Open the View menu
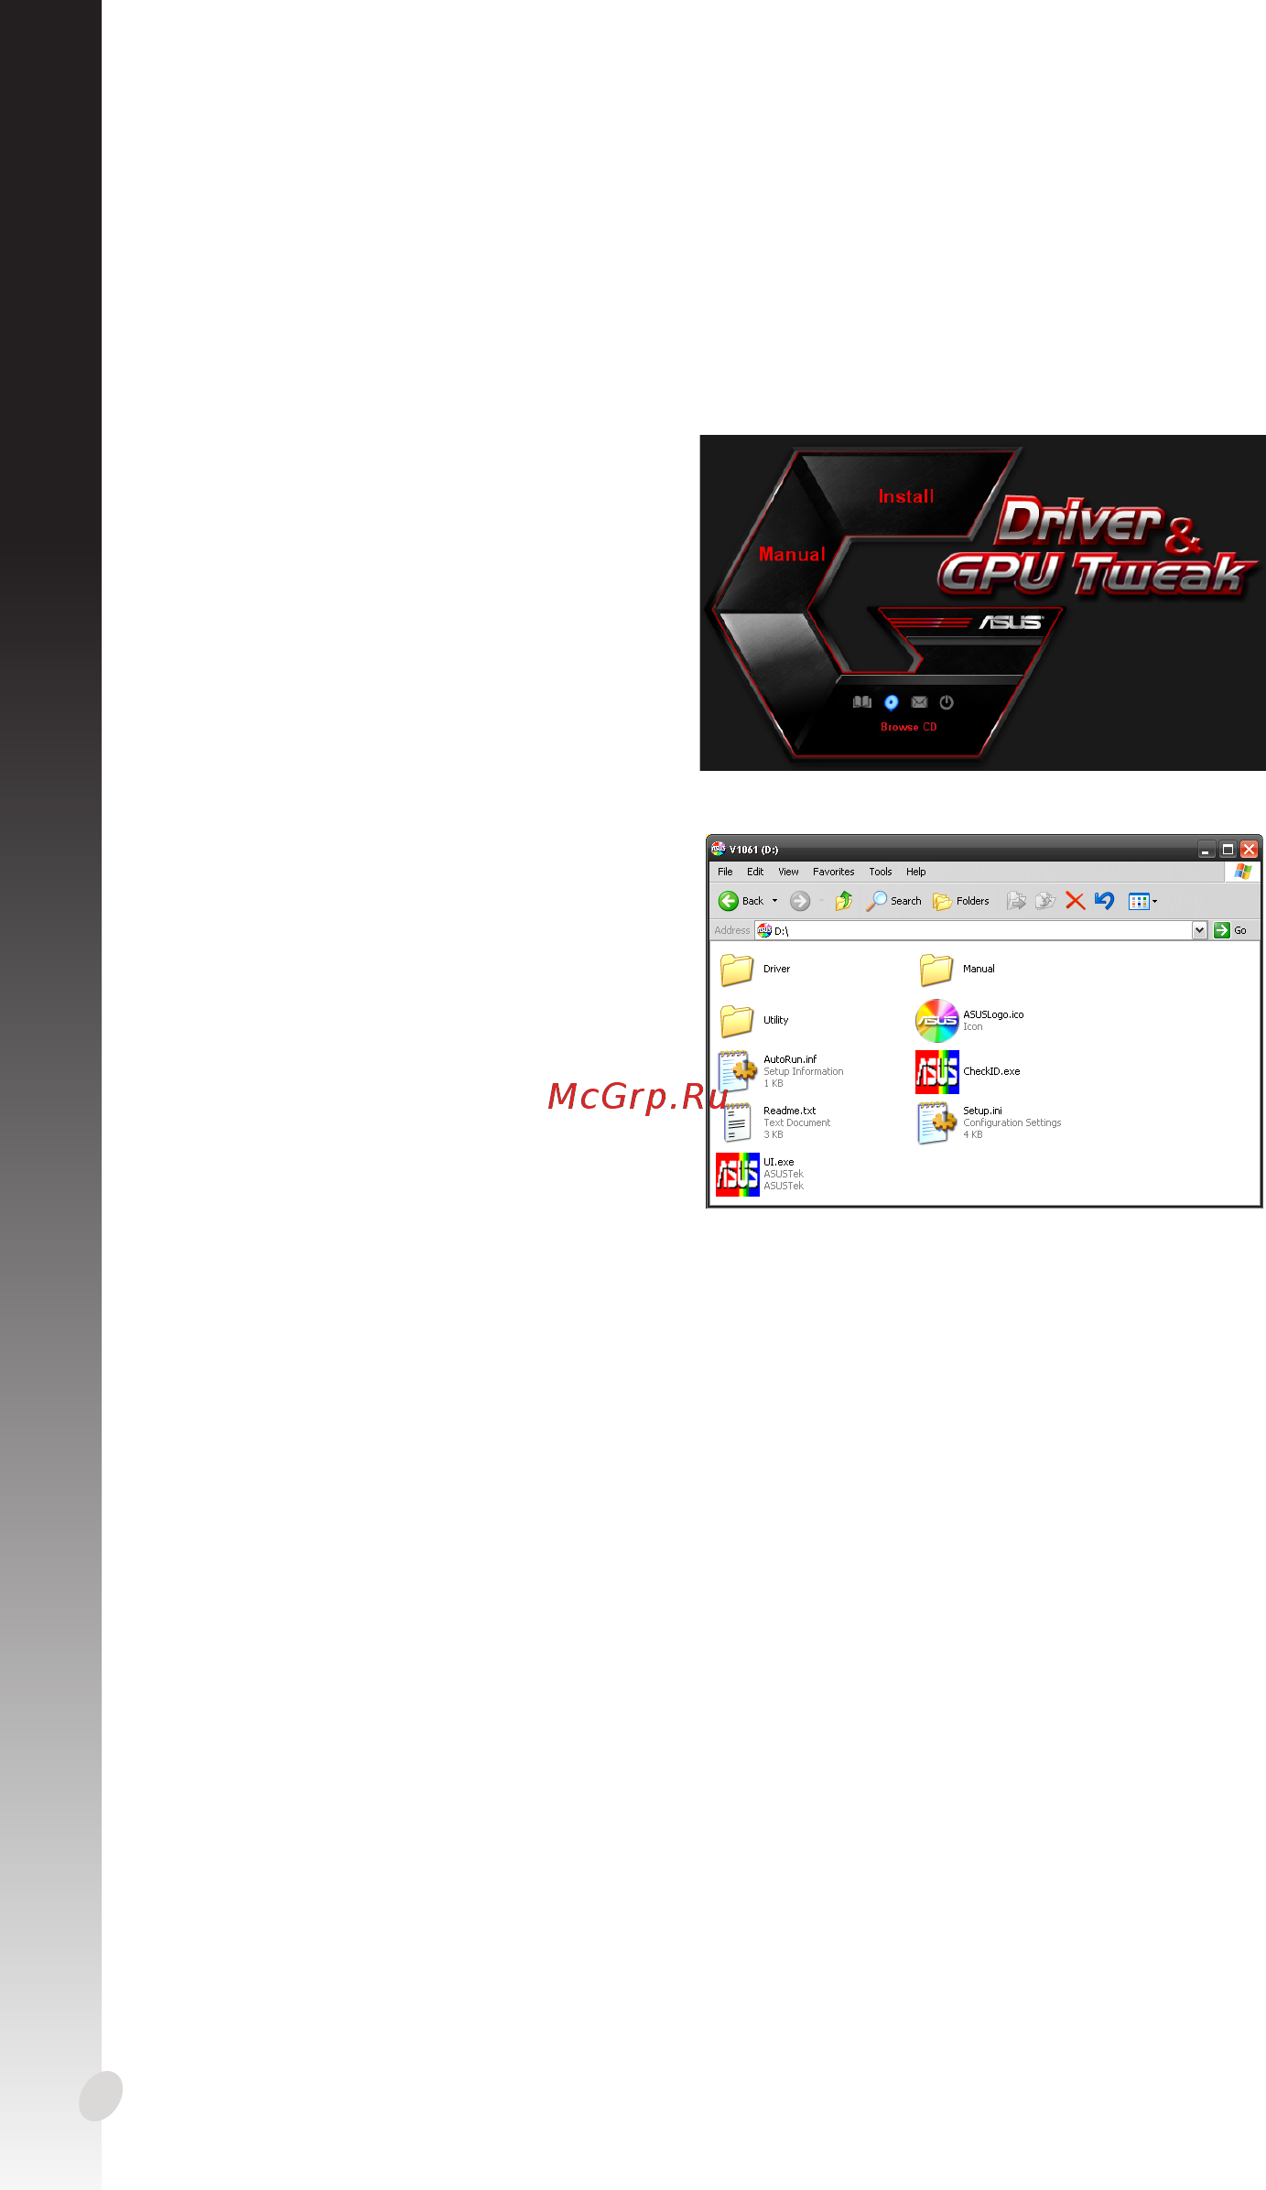Screen dimensions: 1266x2190 click(788, 872)
